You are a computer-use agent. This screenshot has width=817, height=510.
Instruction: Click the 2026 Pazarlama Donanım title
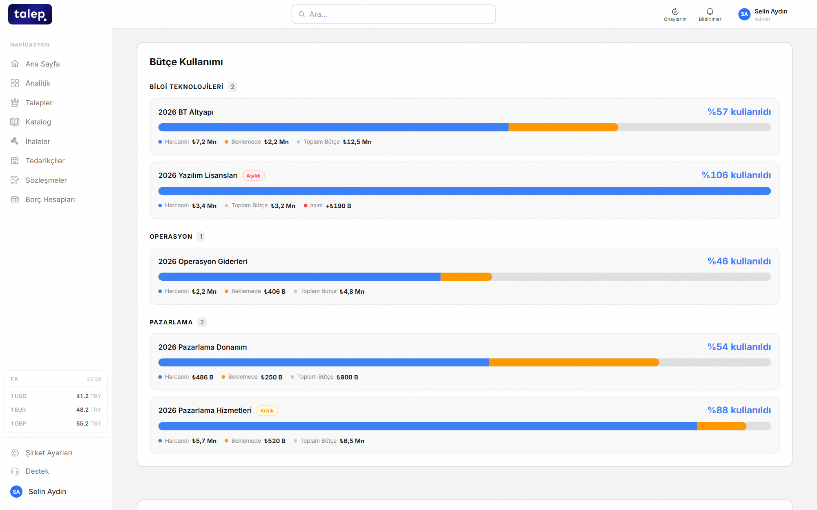[x=203, y=347]
